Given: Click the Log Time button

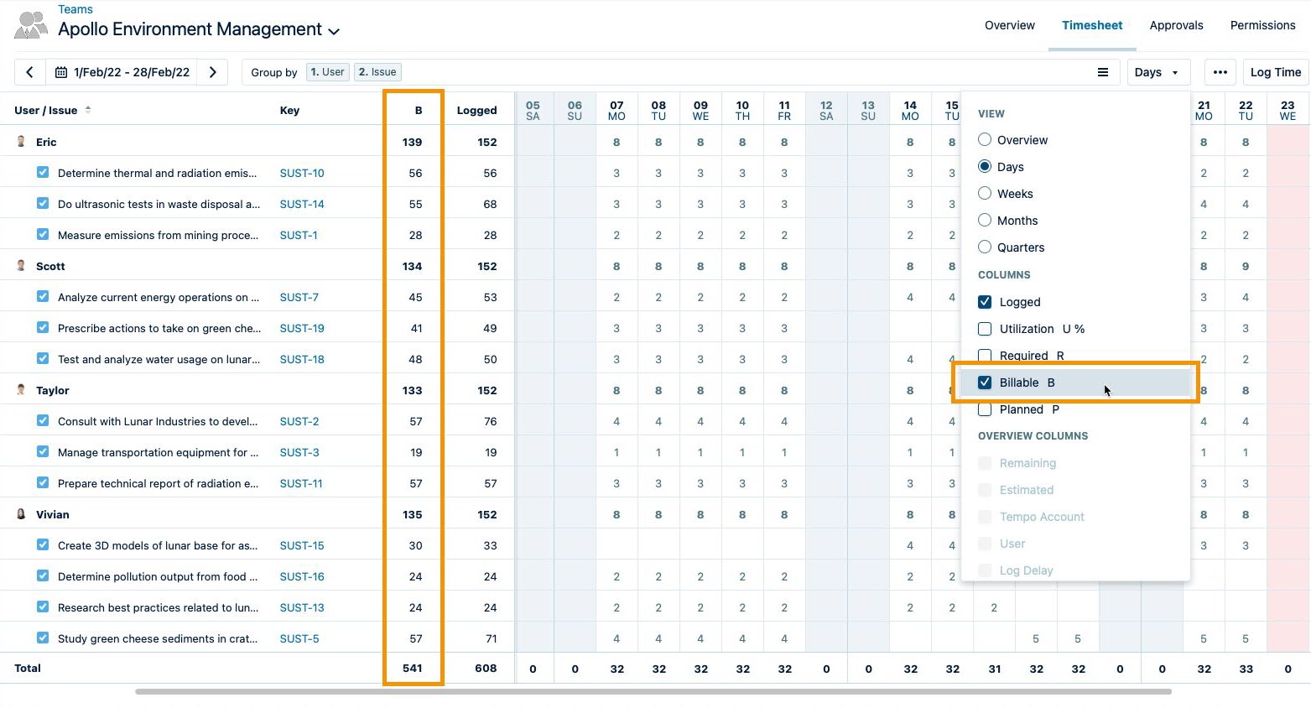Looking at the screenshot, I should click(1275, 72).
